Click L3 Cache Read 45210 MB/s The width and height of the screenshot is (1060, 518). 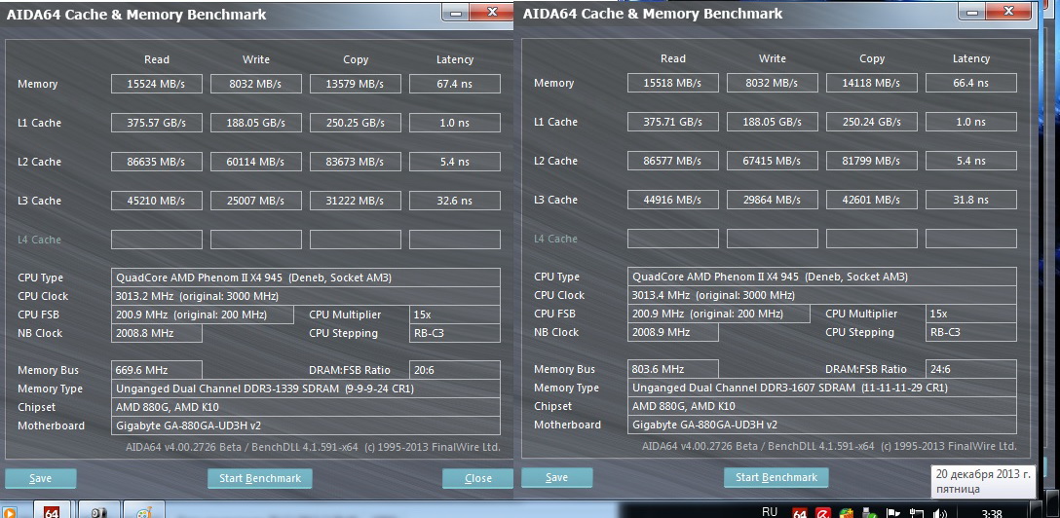tap(156, 201)
